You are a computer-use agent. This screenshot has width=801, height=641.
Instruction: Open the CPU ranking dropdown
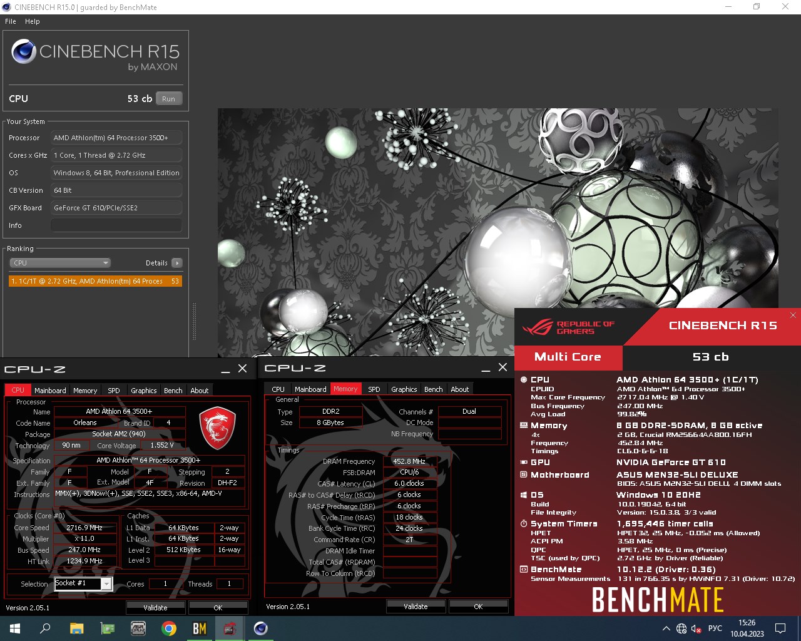pyautogui.click(x=60, y=263)
